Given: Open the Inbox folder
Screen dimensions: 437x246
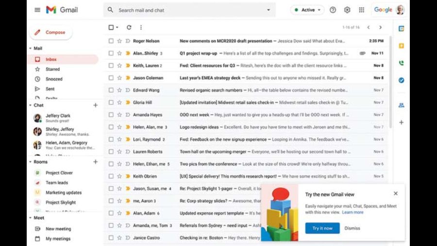Looking at the screenshot, I should [63, 59].
